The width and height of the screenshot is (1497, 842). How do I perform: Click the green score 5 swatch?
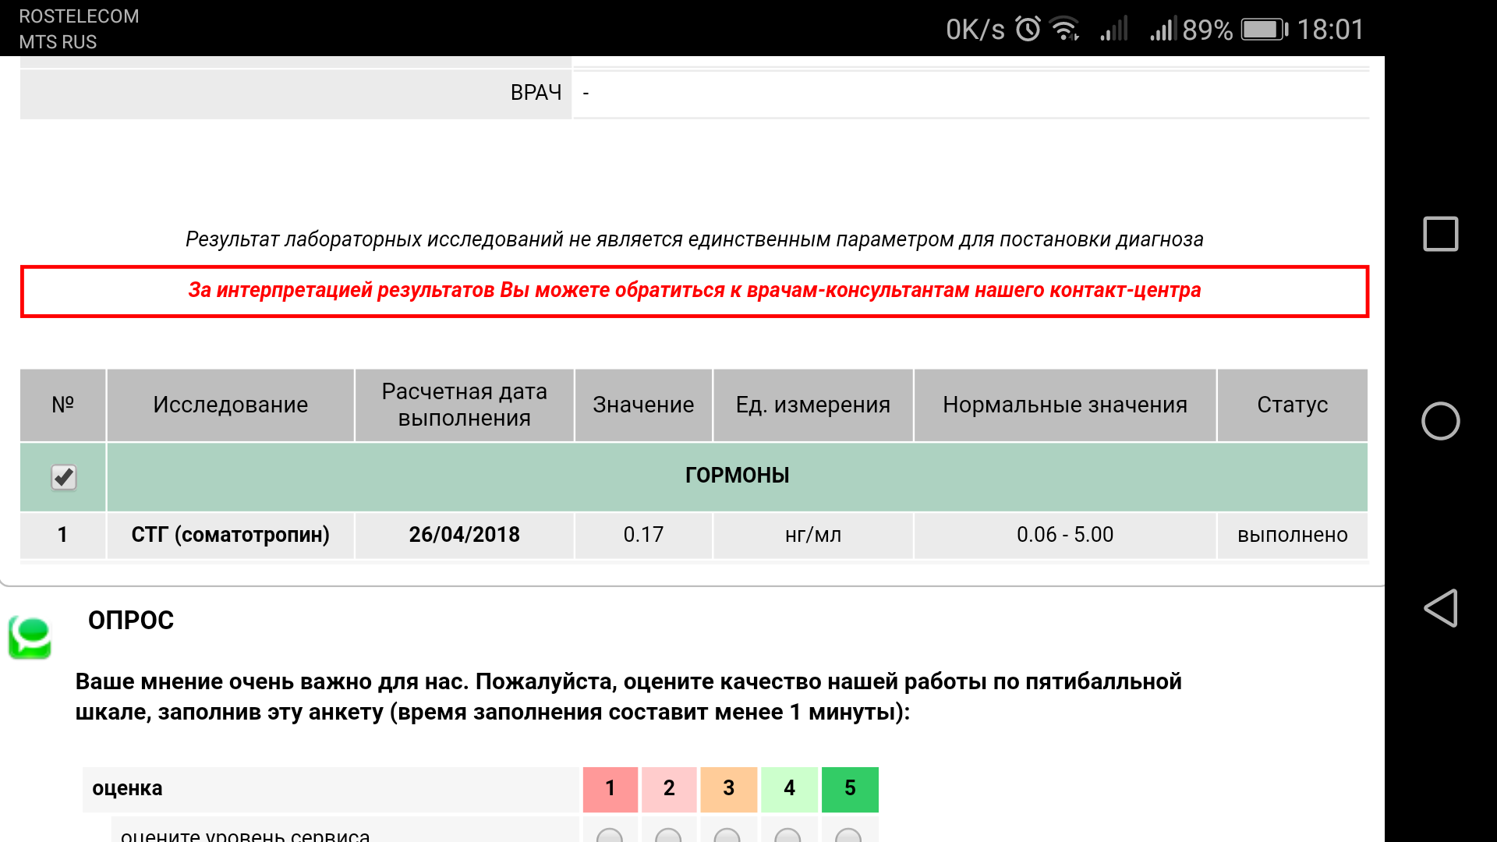click(x=849, y=789)
